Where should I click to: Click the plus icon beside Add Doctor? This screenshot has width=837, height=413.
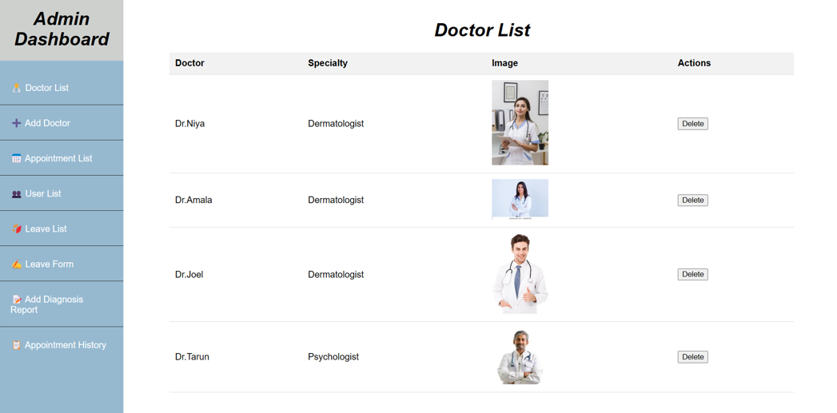pyautogui.click(x=17, y=123)
